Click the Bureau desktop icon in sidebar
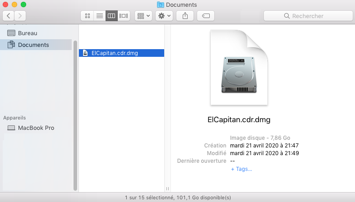 [11, 33]
